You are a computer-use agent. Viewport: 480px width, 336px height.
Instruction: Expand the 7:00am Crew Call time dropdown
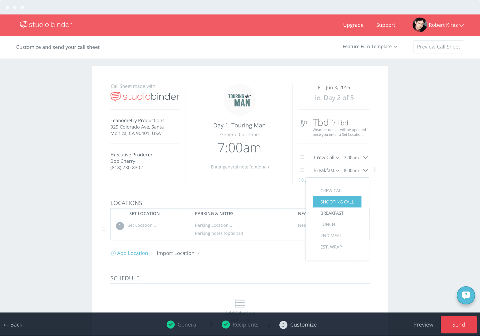pyautogui.click(x=365, y=157)
